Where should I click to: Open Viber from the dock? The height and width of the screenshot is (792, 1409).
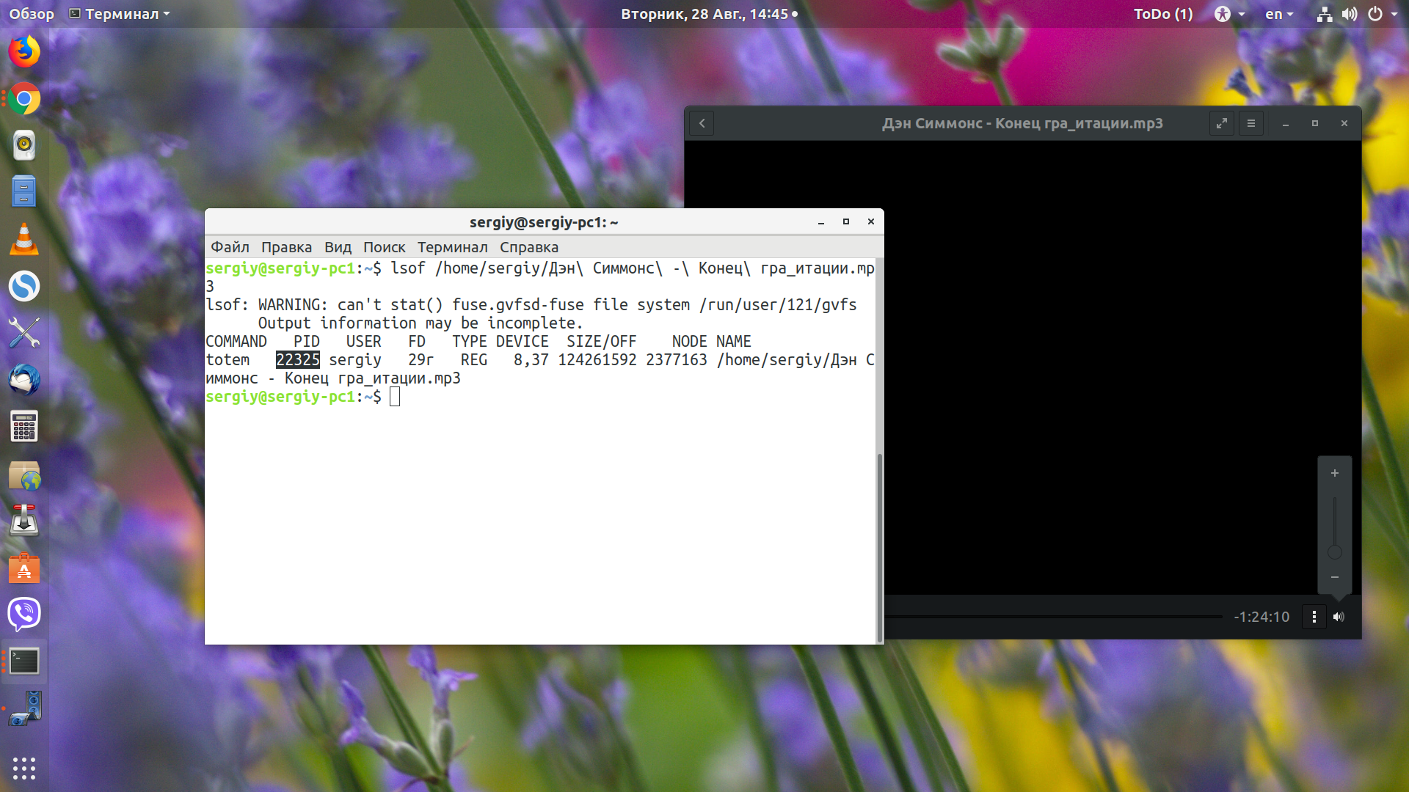[24, 614]
